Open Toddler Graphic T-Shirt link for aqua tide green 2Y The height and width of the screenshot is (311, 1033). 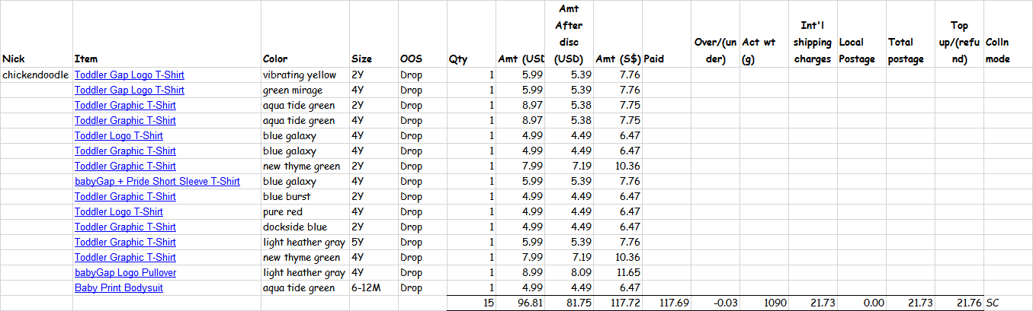tap(125, 106)
